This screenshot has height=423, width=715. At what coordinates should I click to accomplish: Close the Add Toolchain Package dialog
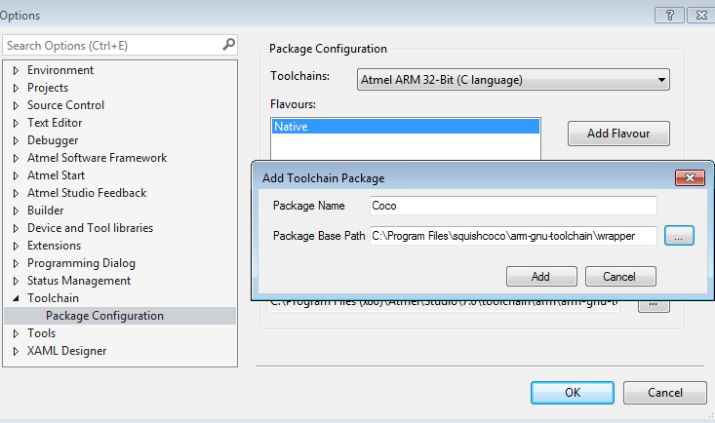click(x=692, y=177)
